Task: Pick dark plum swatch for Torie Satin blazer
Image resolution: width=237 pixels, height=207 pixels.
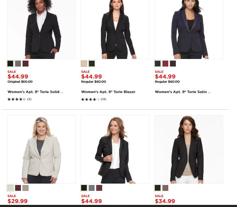Action: [173, 64]
